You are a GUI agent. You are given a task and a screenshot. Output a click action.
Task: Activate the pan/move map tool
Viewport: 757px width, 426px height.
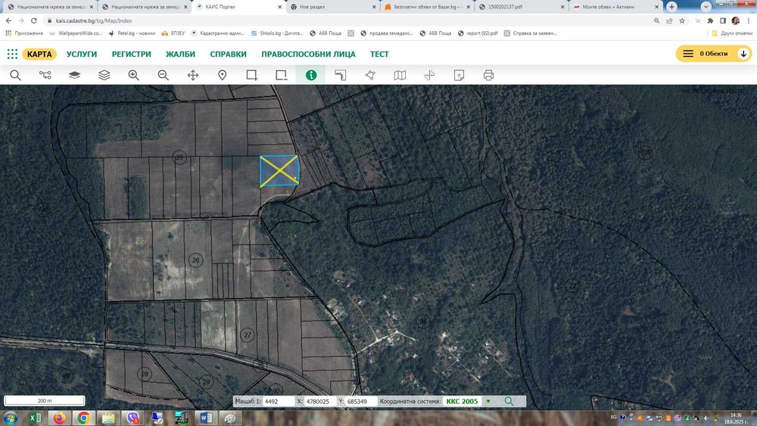[193, 75]
